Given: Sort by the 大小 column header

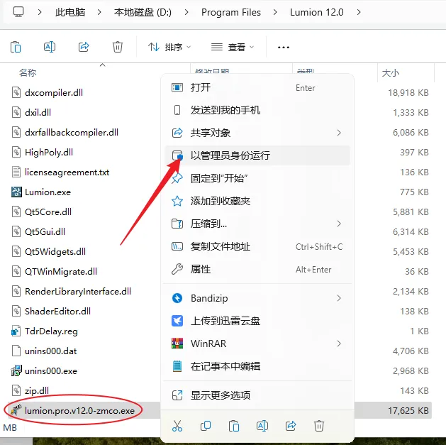Looking at the screenshot, I should (x=390, y=73).
